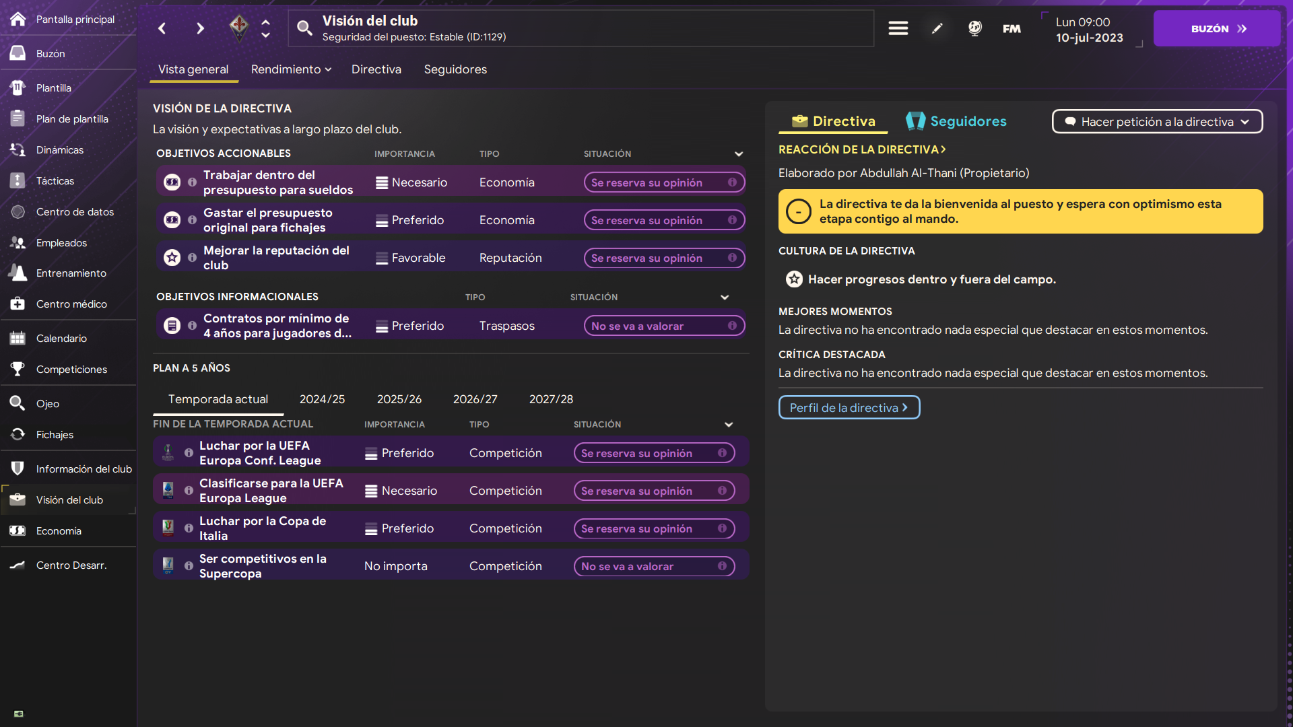1293x727 pixels.
Task: Go forward with the right arrow
Action: pos(200,28)
